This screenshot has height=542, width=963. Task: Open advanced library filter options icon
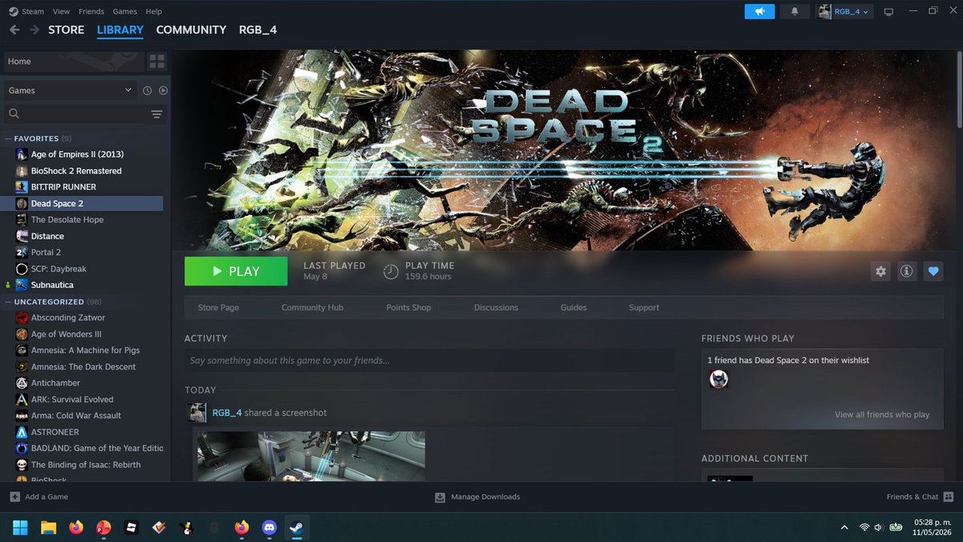pos(156,114)
